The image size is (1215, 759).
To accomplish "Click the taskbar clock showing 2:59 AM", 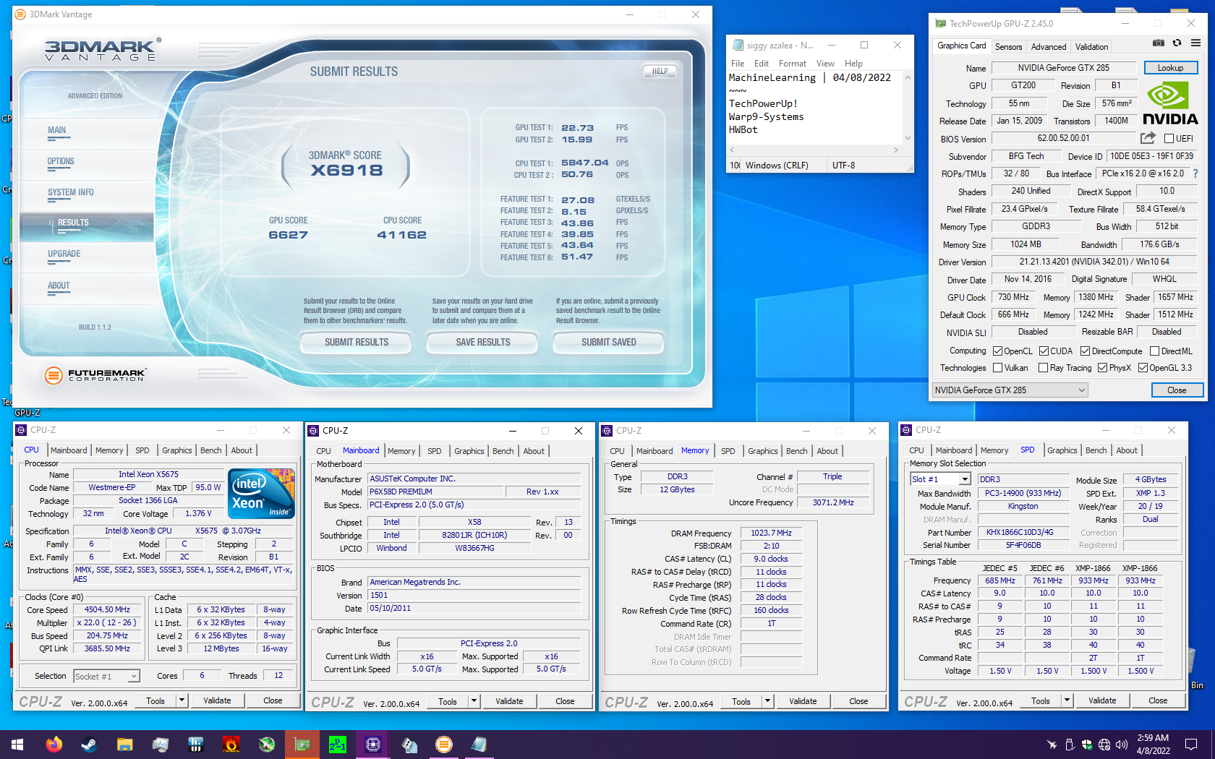I will (x=1153, y=744).
